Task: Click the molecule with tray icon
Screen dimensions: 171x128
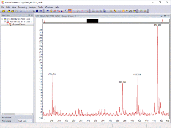Action: click(131, 11)
